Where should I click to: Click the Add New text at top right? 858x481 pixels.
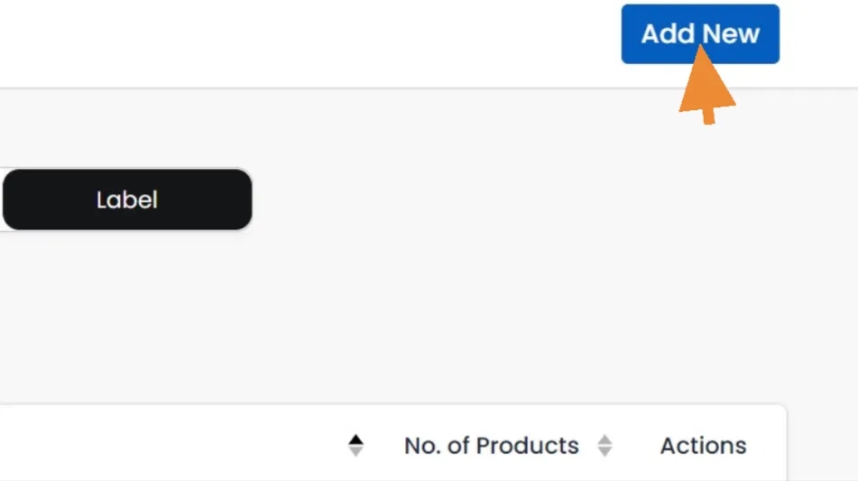700,34
